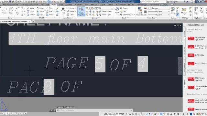Screen dimensions: 207x116
Task: Click the Group tool
Action: click(x=173, y=10)
